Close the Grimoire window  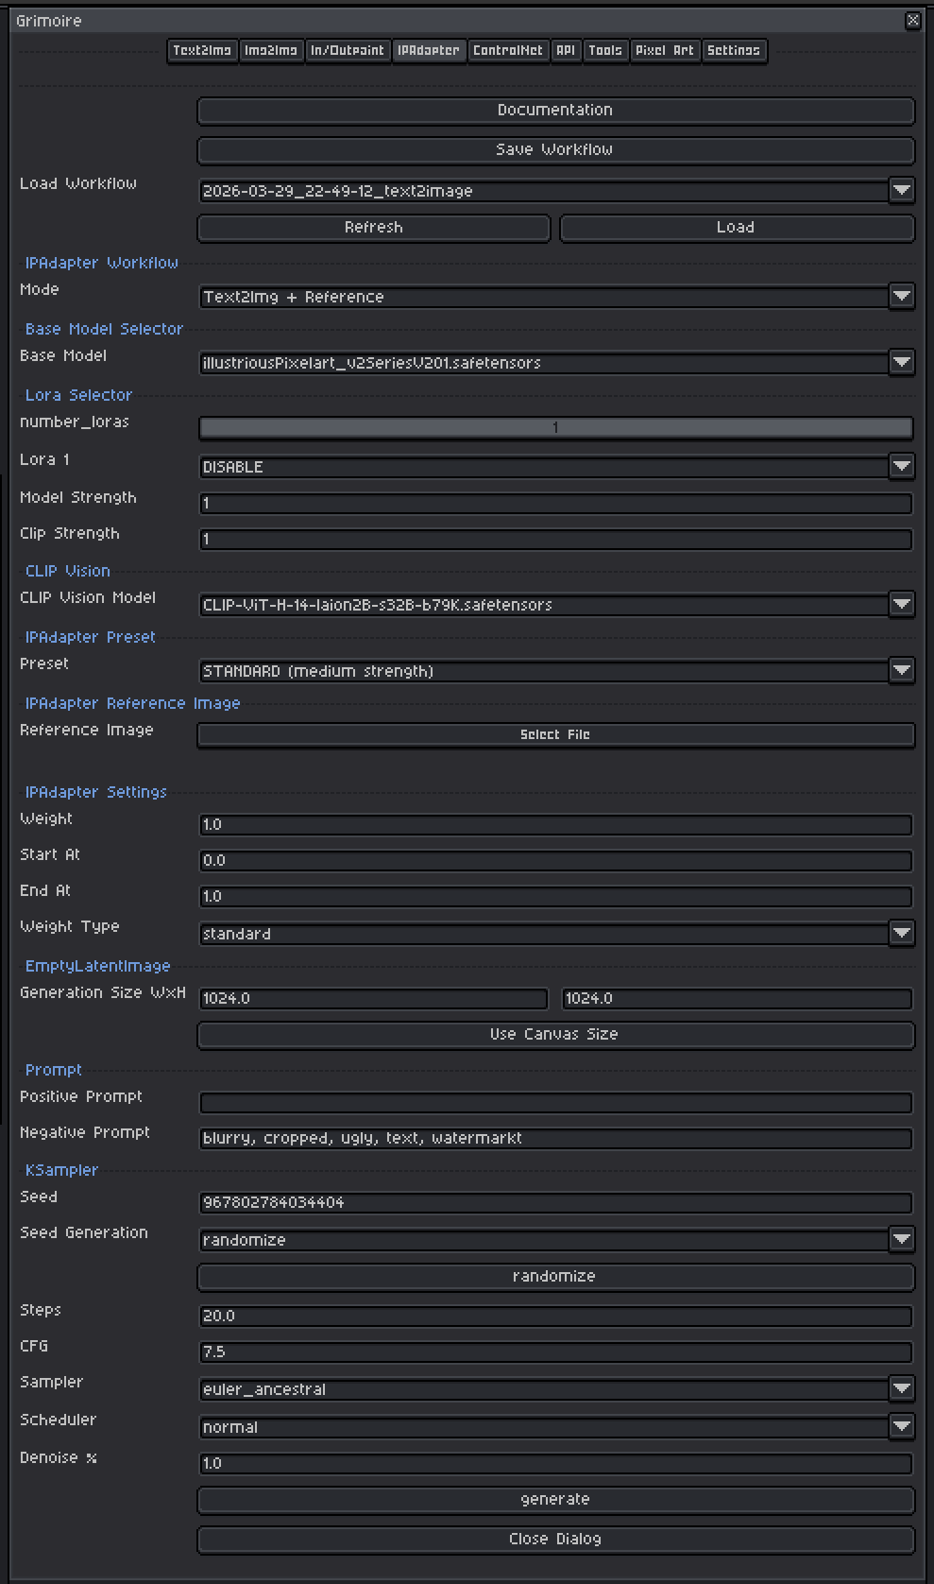click(912, 20)
